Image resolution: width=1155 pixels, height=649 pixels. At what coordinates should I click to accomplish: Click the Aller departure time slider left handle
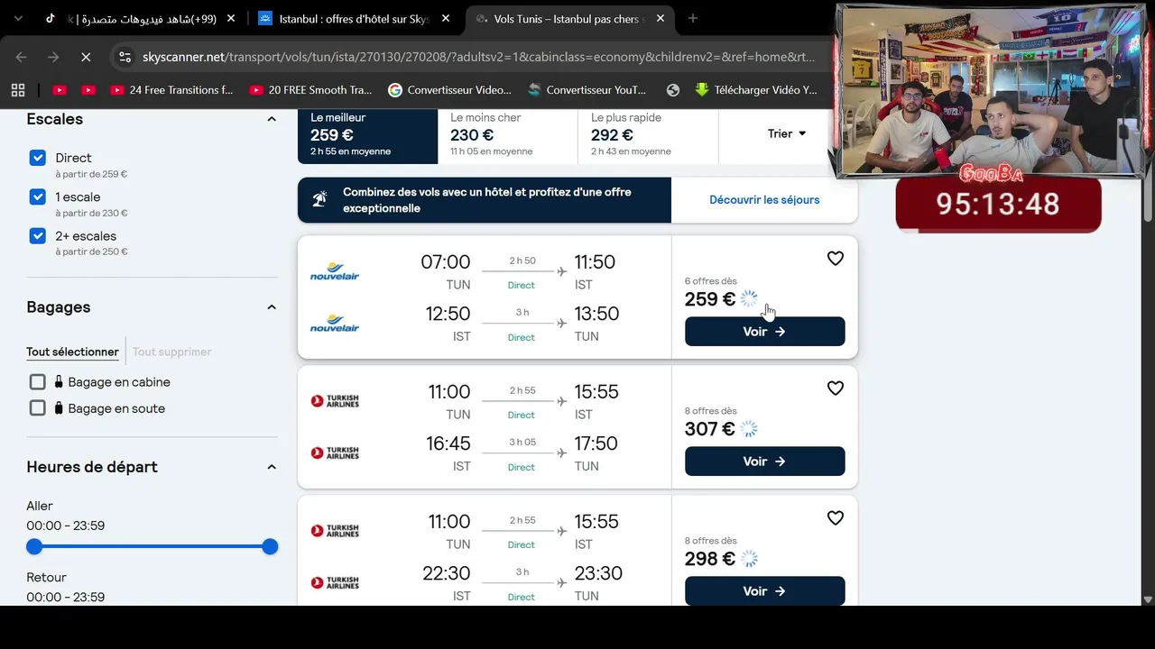click(34, 546)
